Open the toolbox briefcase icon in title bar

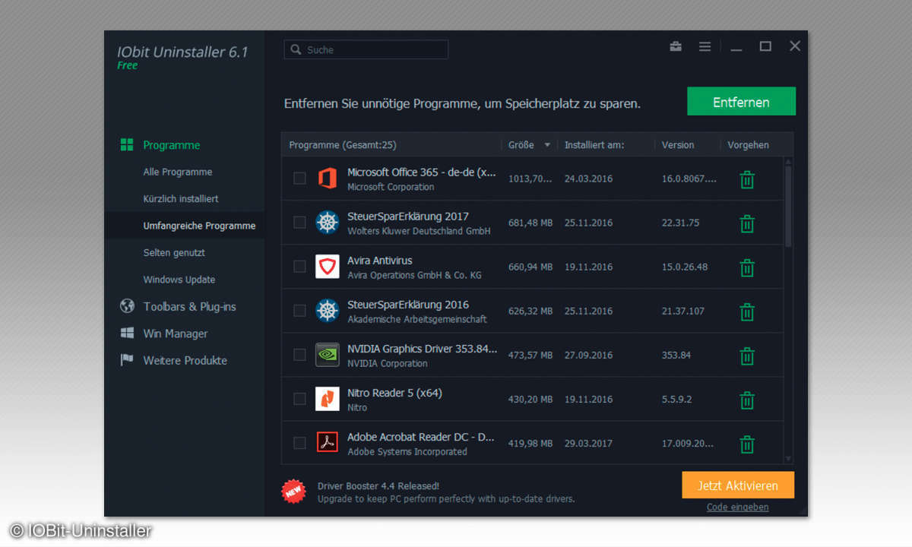(x=676, y=46)
